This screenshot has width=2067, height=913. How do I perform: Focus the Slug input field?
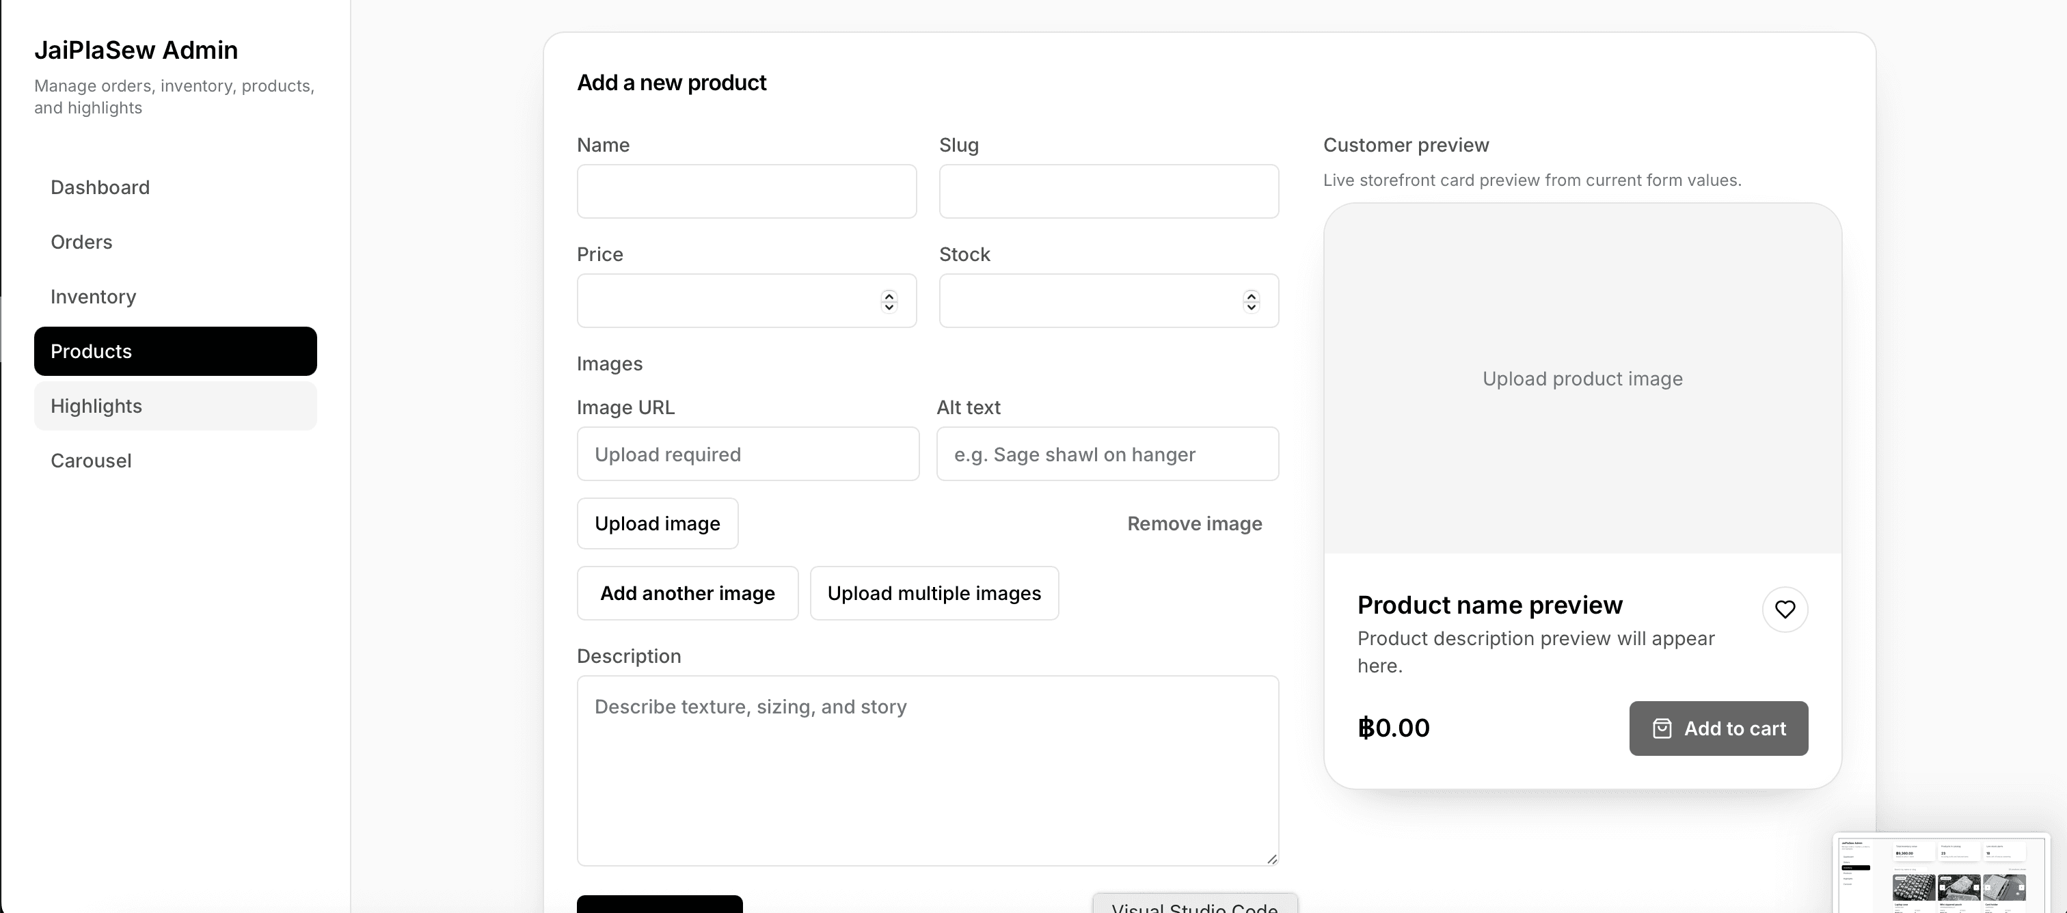pos(1109,191)
